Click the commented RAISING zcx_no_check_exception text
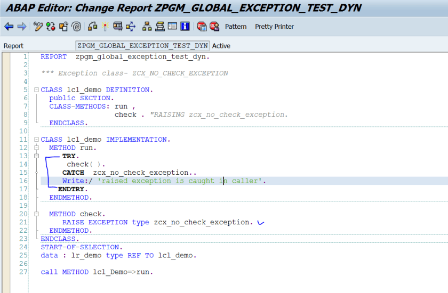This screenshot has height=293, width=448. click(219, 115)
